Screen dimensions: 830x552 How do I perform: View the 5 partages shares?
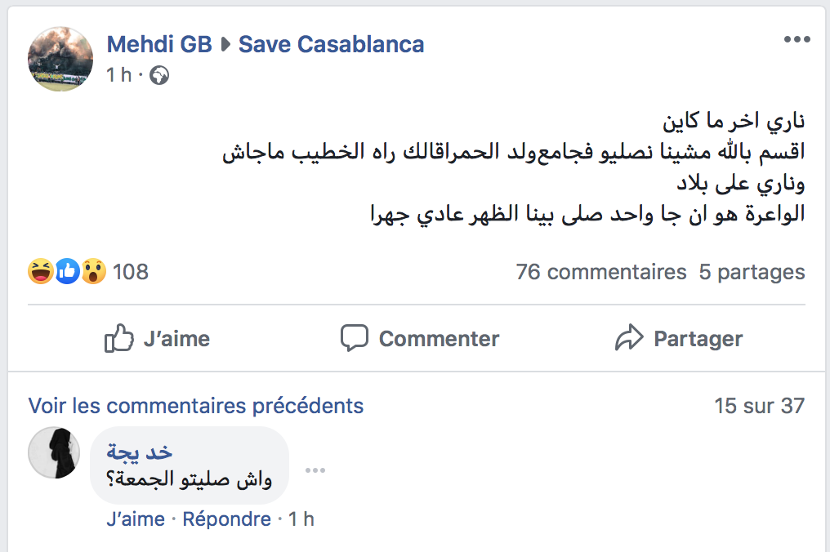pos(752,272)
